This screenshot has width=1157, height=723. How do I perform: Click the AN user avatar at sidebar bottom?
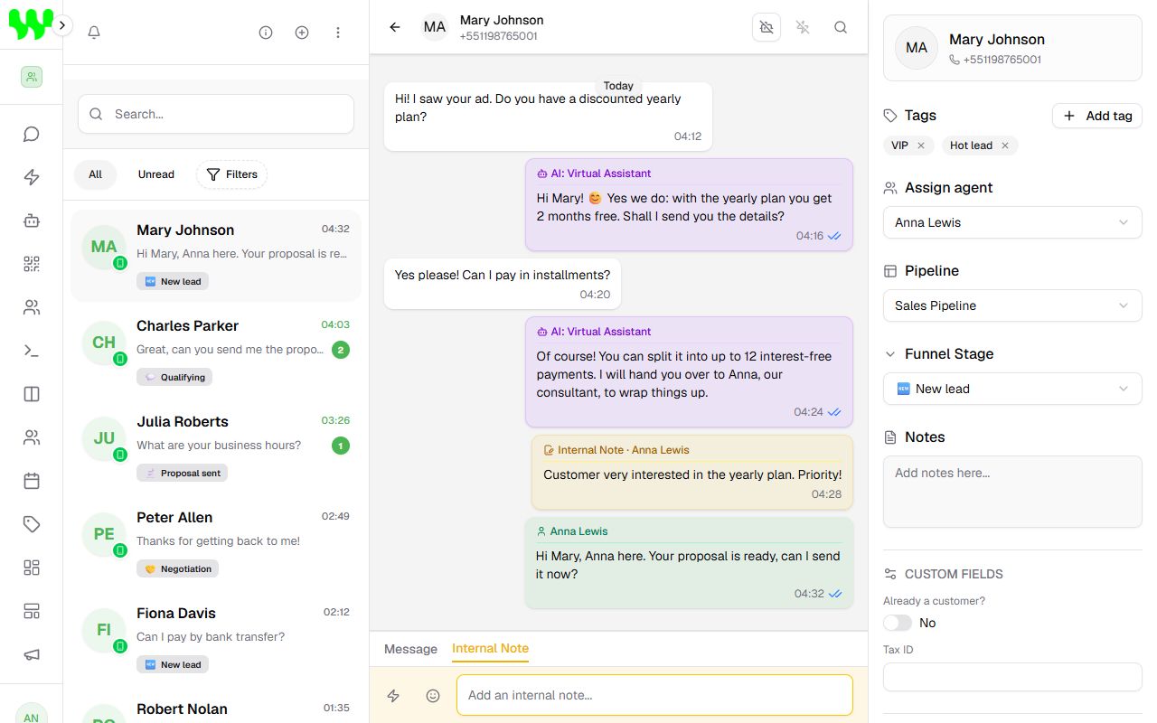[x=32, y=713]
